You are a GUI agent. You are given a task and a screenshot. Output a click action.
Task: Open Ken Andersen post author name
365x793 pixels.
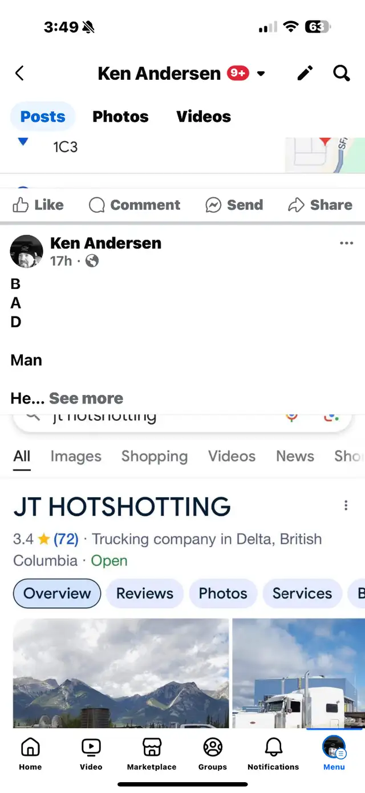tap(106, 243)
